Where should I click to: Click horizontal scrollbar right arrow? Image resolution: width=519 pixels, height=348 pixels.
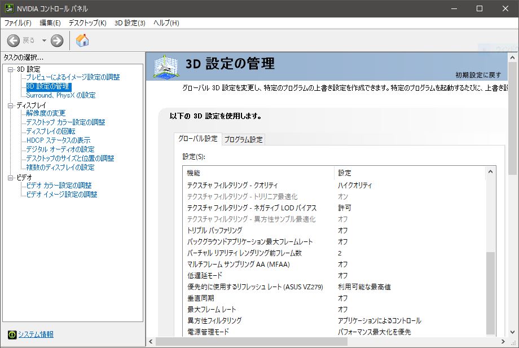[503, 342]
